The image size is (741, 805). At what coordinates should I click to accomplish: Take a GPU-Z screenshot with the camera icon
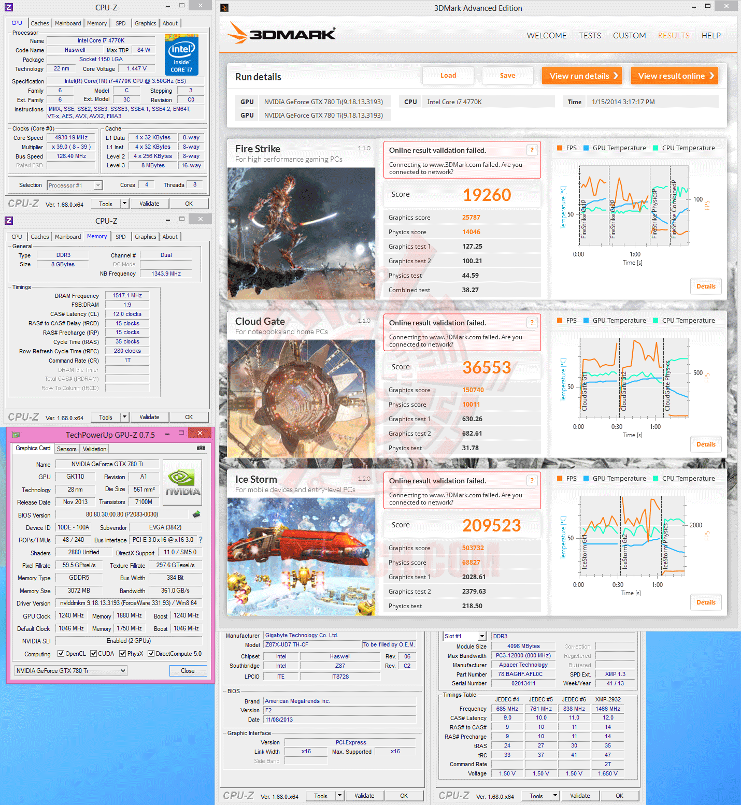click(201, 448)
